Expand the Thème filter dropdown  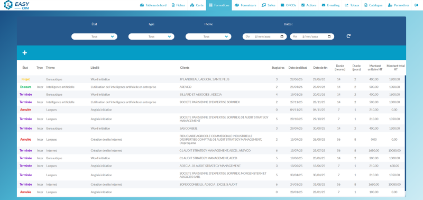208,37
